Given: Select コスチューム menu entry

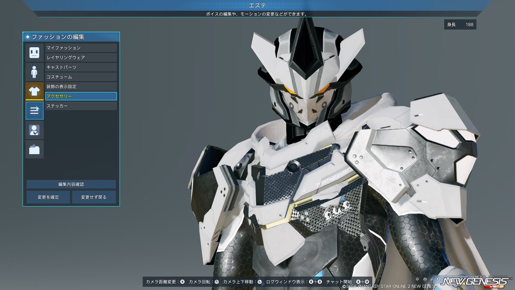Looking at the screenshot, I should (81, 77).
